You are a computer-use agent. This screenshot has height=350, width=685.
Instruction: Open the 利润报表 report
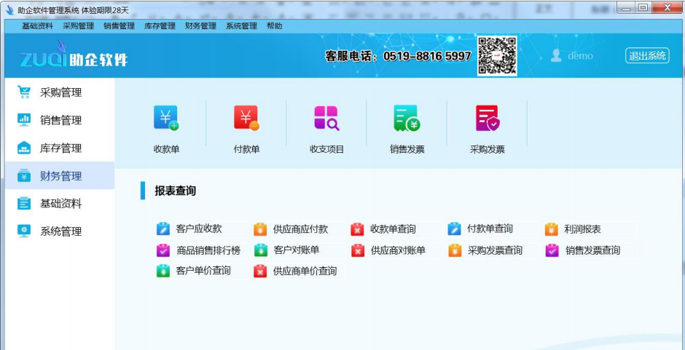coord(574,229)
